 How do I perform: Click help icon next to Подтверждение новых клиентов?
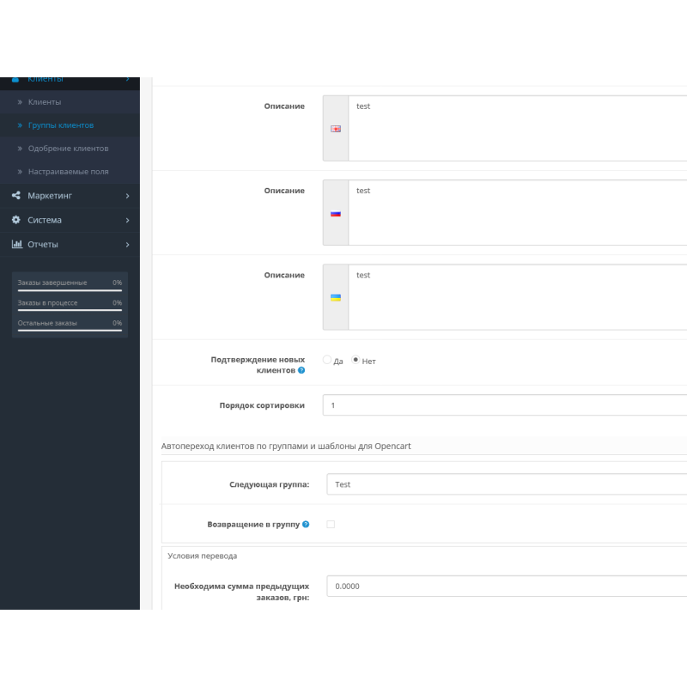click(x=301, y=370)
